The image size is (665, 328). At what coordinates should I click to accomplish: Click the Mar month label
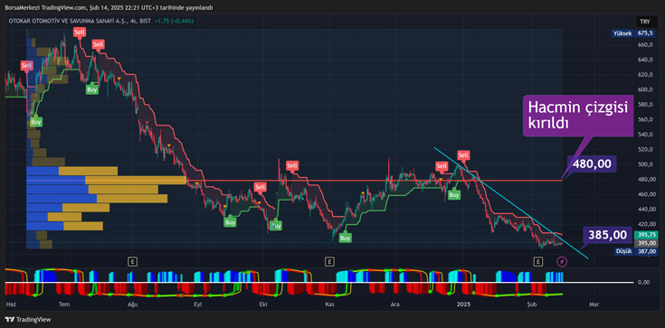point(594,304)
